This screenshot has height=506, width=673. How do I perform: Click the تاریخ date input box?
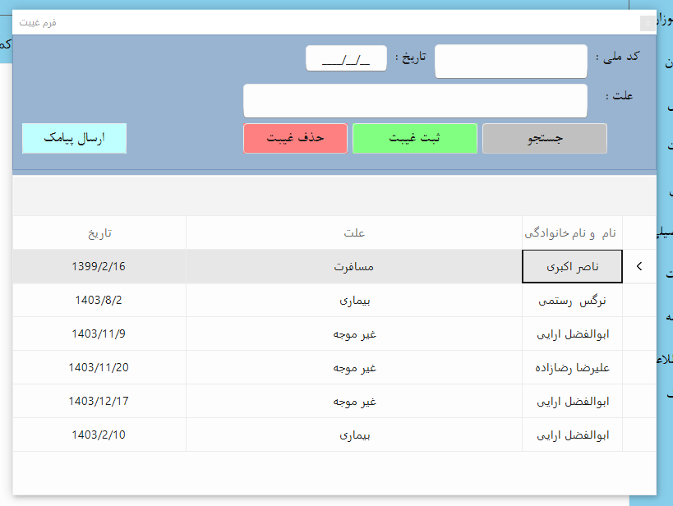click(x=346, y=58)
